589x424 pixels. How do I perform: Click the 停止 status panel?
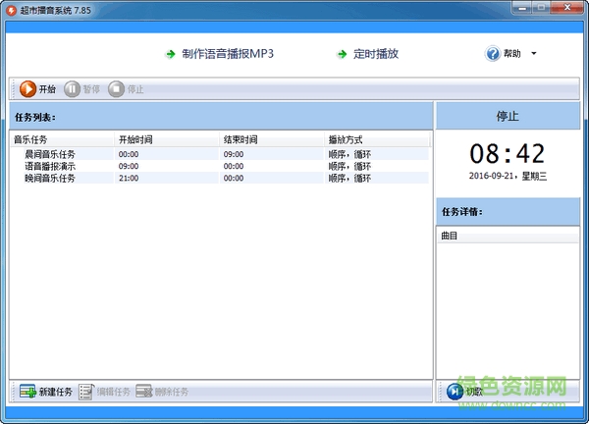508,116
